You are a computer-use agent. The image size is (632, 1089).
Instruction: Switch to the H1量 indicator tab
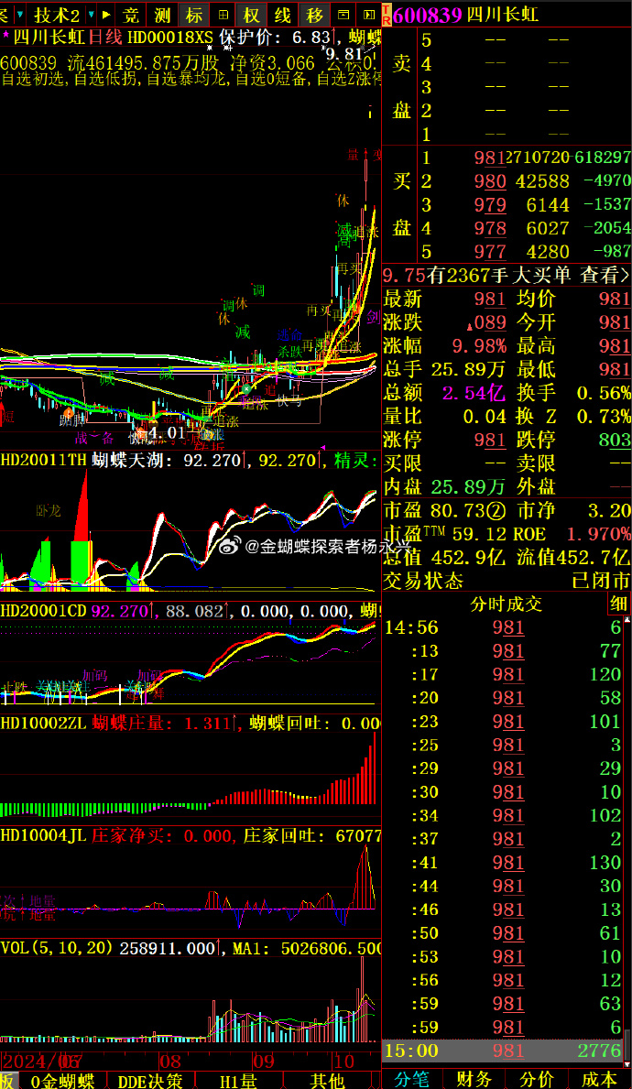point(238,1080)
